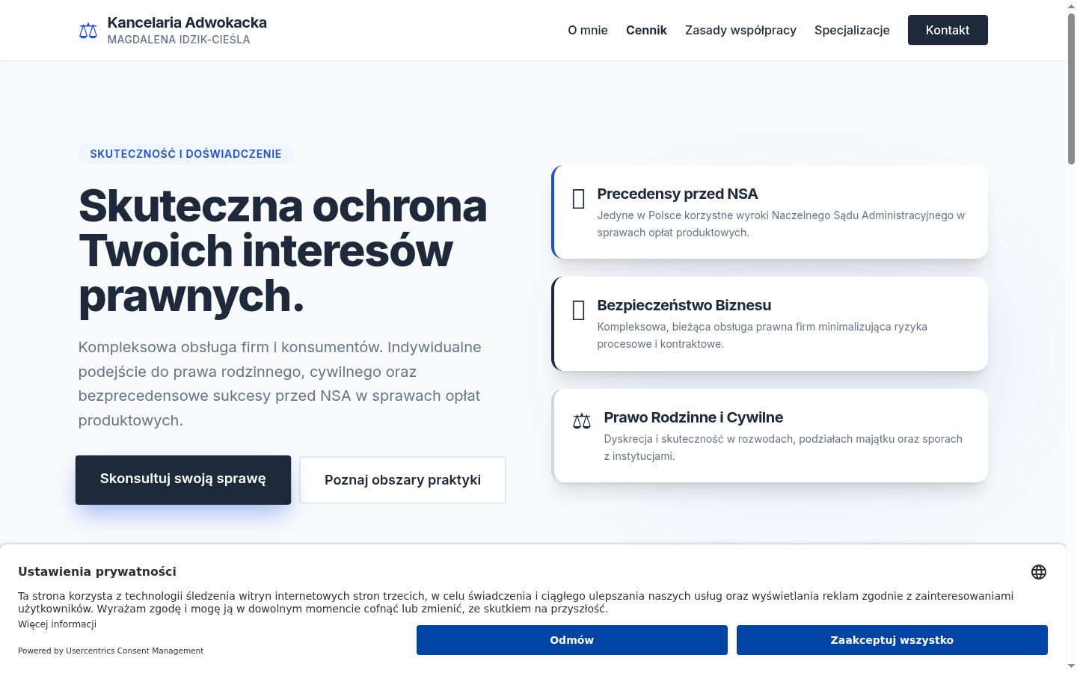Follow the Usercentrics Consent Management link
1077x673 pixels.
coord(135,651)
